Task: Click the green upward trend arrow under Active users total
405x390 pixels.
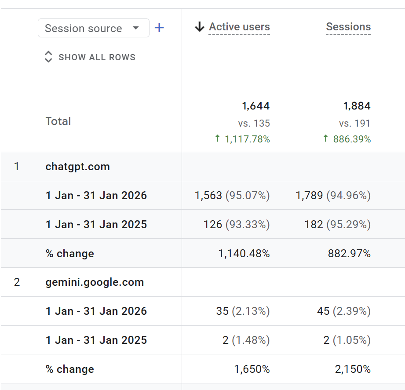Action: (x=216, y=138)
